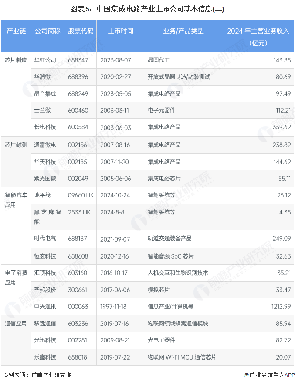The height and width of the screenshot is (384, 295).
Task: Click the source note 资料来源：前瞻产业研究院
Action: 37,375
